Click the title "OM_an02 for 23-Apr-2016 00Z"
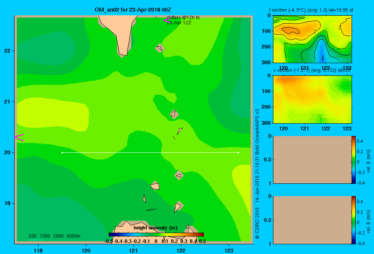This screenshot has height=254, width=374. [x=133, y=10]
